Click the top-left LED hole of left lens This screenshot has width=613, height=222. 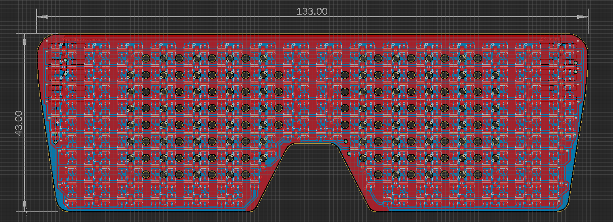point(146,58)
